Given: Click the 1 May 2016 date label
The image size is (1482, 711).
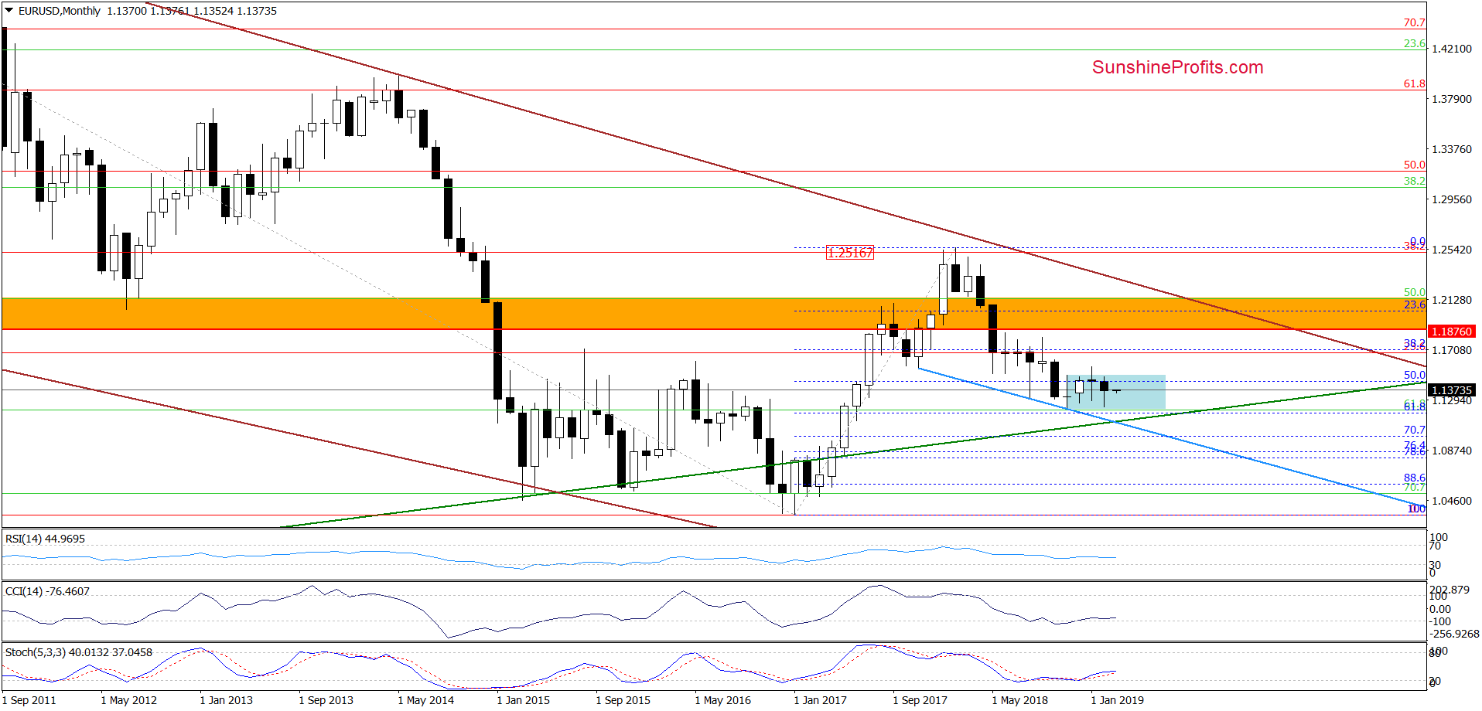Looking at the screenshot, I should coord(722,700).
